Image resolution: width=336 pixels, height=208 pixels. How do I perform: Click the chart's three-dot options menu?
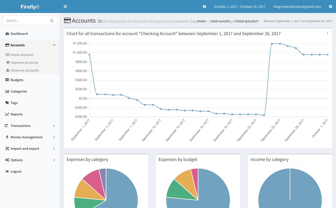(x=327, y=33)
